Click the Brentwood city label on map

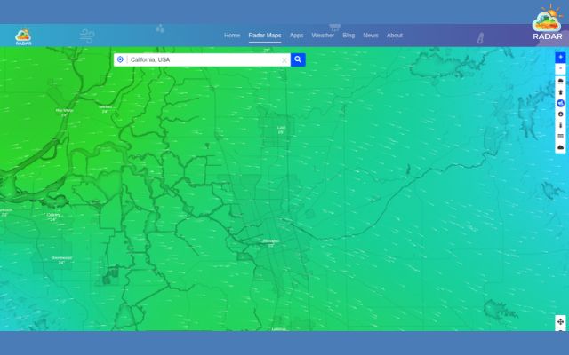[61, 260]
